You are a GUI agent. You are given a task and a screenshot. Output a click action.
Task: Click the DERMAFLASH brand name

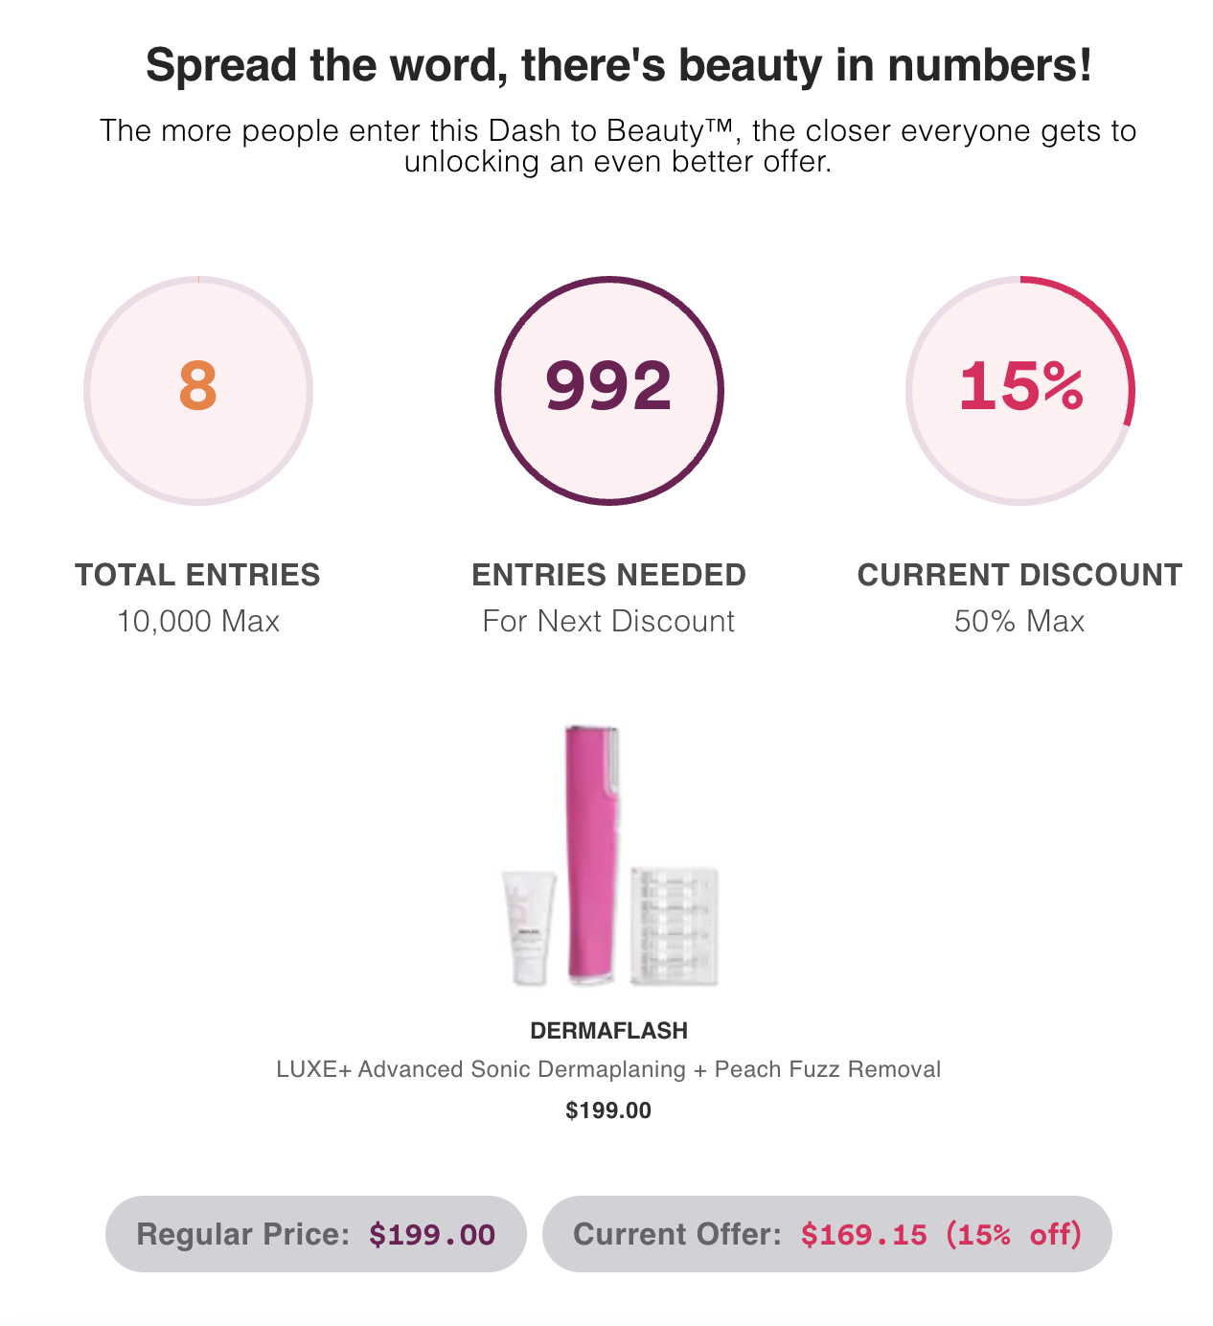(609, 1031)
